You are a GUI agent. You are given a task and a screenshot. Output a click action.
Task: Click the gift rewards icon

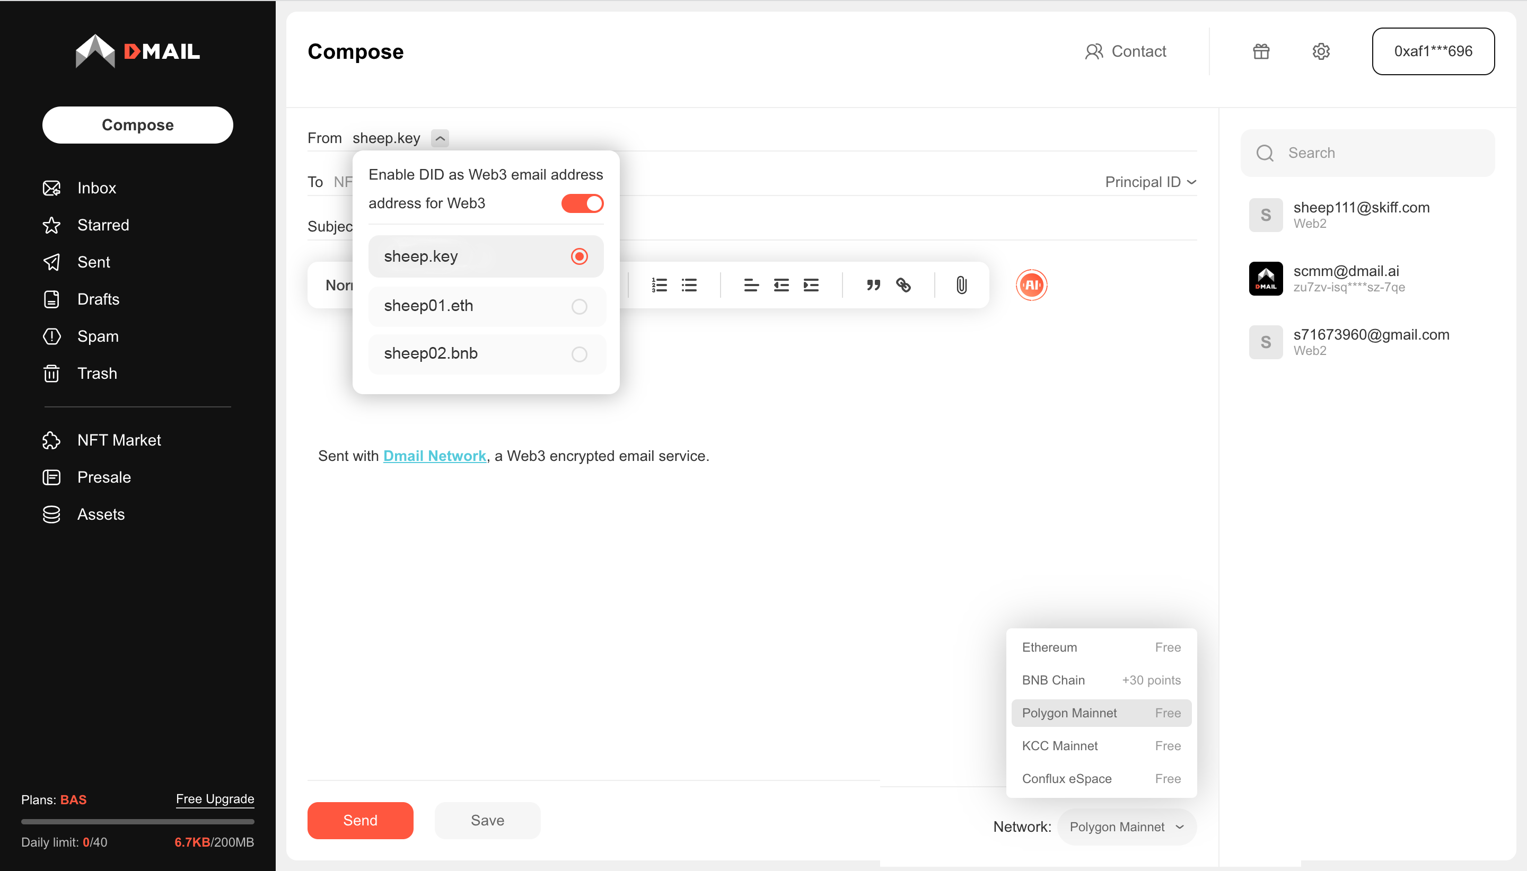click(x=1261, y=51)
